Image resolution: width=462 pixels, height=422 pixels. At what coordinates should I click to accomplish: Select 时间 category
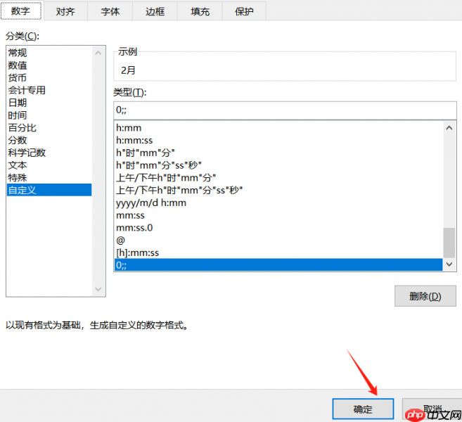point(49,115)
